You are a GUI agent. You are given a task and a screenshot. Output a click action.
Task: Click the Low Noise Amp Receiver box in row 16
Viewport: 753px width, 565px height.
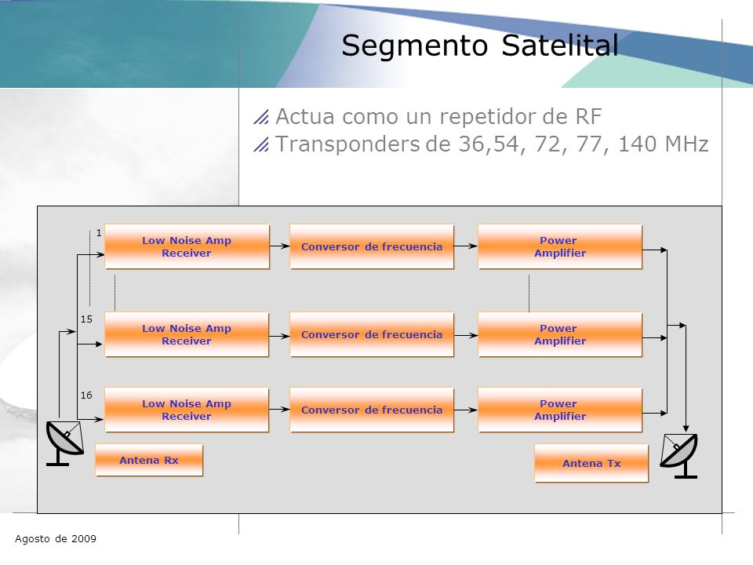[x=187, y=410]
